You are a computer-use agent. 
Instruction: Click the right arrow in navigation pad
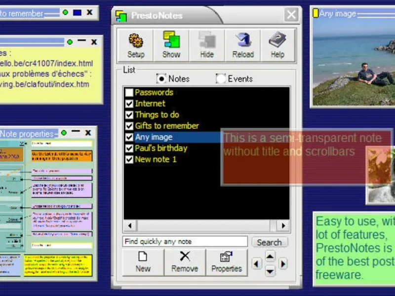pyautogui.click(x=283, y=264)
